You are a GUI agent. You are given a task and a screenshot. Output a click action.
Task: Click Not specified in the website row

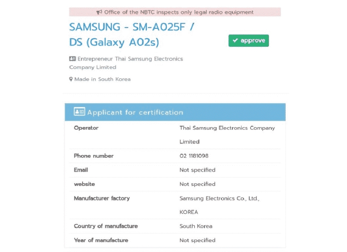tap(197, 184)
